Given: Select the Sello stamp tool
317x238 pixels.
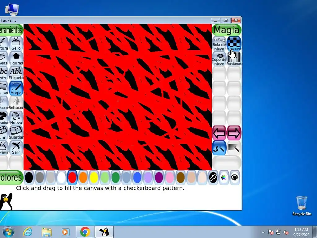Looking at the screenshot, I should 16,44.
